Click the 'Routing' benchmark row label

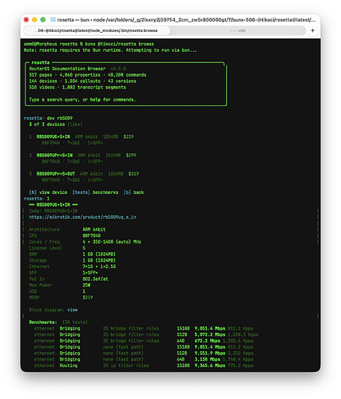click(x=69, y=365)
